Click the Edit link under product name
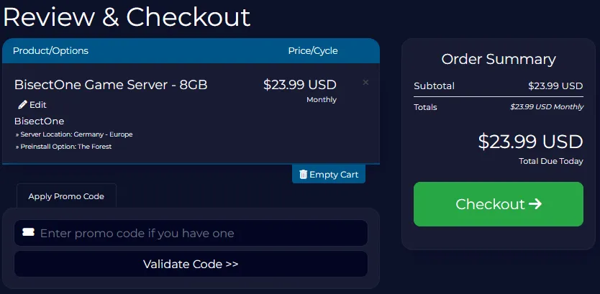This screenshot has width=600, height=294. [37, 105]
